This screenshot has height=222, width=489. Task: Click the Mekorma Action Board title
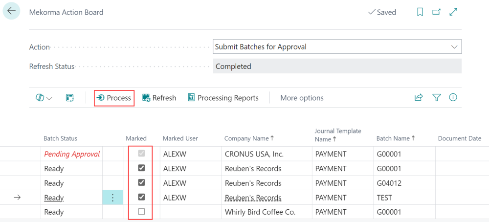[66, 12]
